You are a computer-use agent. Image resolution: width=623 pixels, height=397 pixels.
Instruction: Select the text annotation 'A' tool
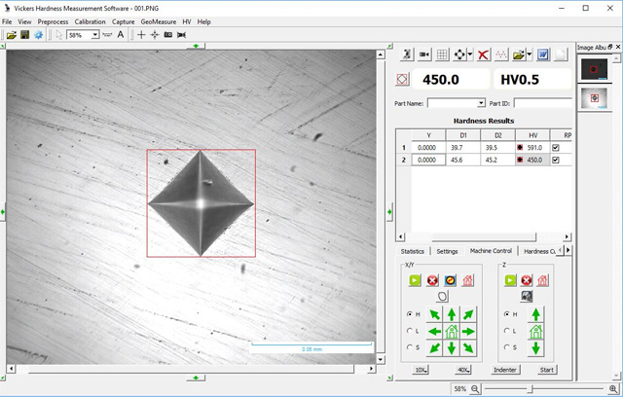click(121, 34)
